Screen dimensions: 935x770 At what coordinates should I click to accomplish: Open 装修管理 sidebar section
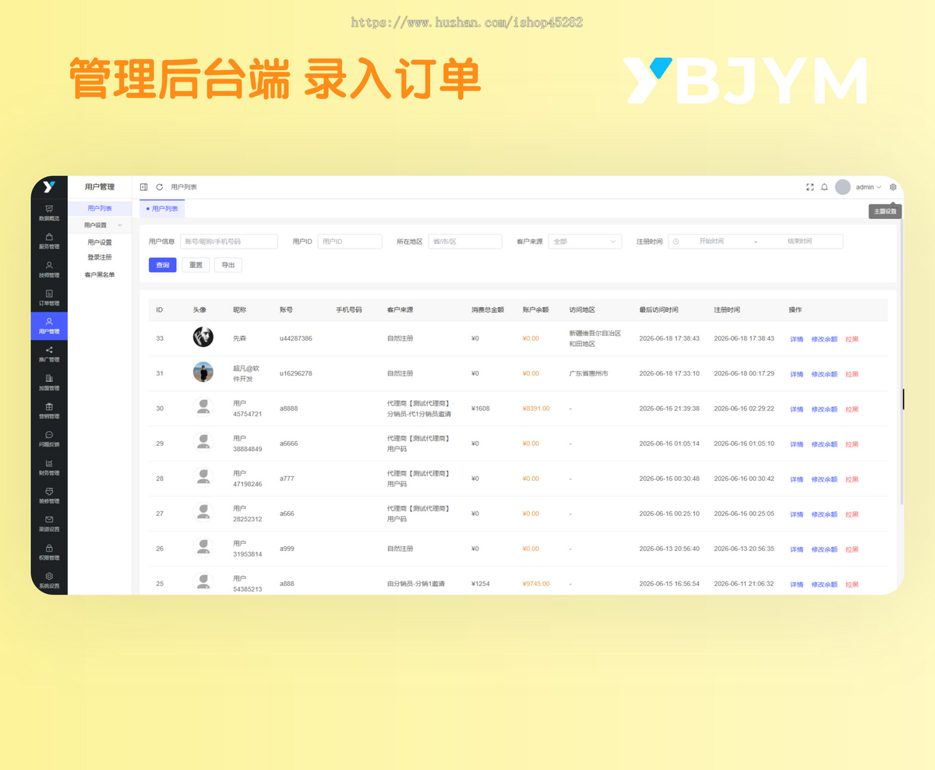click(x=49, y=496)
